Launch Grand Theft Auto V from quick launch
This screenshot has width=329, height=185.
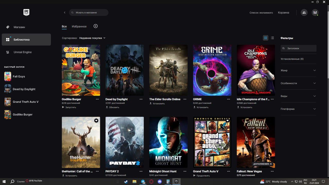tap(26, 102)
